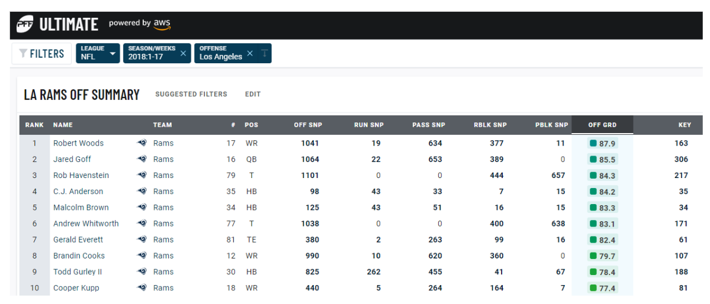Sort by PBLK SNP column
710x304 pixels.
(551, 125)
